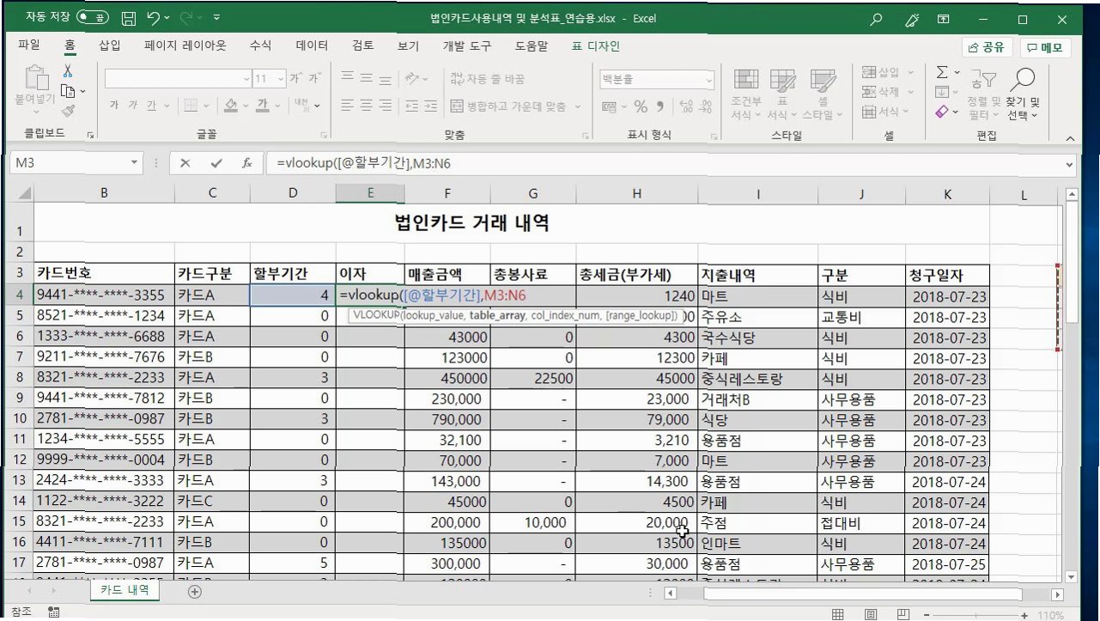The width and height of the screenshot is (1100, 621).
Task: Switch to the 페이지 레이아웃 tab
Action: [x=185, y=46]
